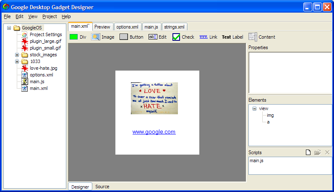Screen dimensions: 334x192
Task: Select the a element in Elements
Action: [268, 122]
